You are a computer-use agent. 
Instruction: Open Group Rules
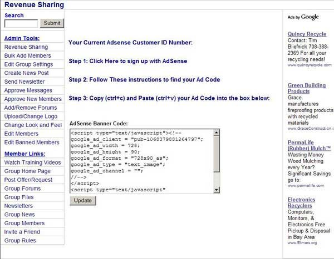20,241
